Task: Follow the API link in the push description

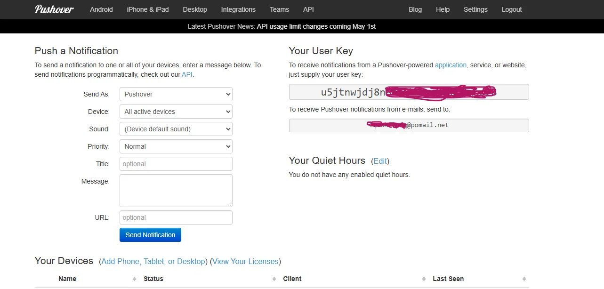Action: (187, 74)
